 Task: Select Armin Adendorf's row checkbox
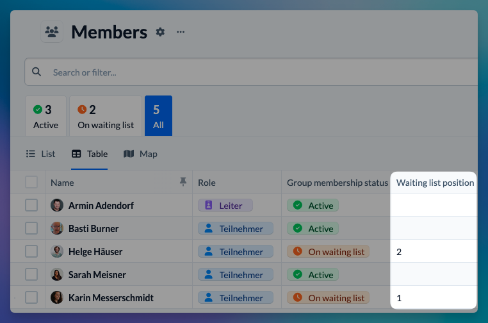click(x=31, y=205)
